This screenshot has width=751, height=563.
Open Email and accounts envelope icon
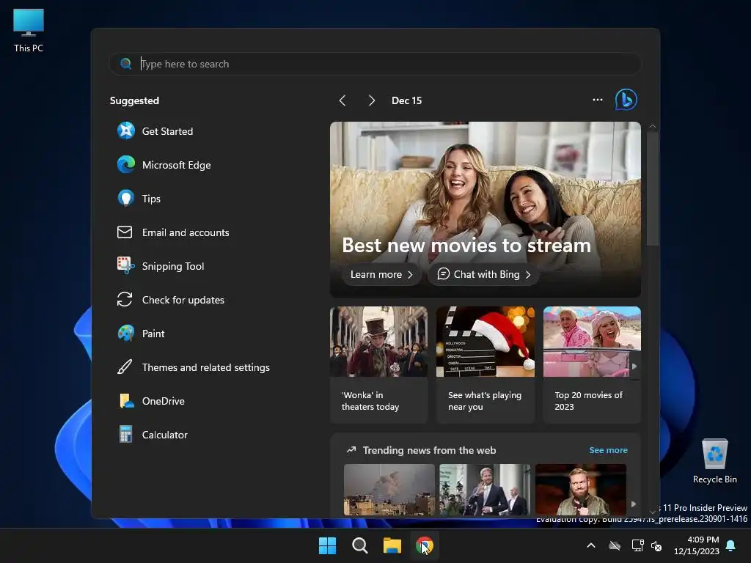(x=125, y=232)
